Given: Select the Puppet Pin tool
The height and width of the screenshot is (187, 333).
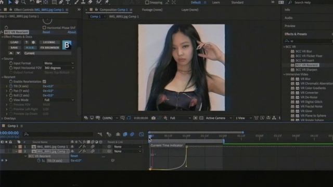Looking at the screenshot, I should coord(107,2).
